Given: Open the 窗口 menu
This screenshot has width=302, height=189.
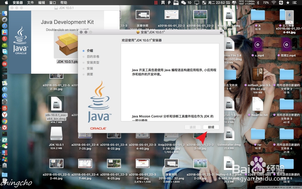Looking at the screenshot, I should [x=53, y=2].
